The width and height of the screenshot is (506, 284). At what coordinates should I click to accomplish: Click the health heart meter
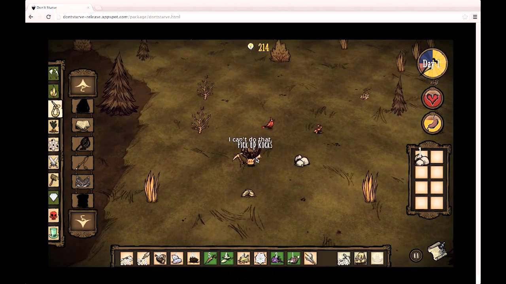(432, 99)
